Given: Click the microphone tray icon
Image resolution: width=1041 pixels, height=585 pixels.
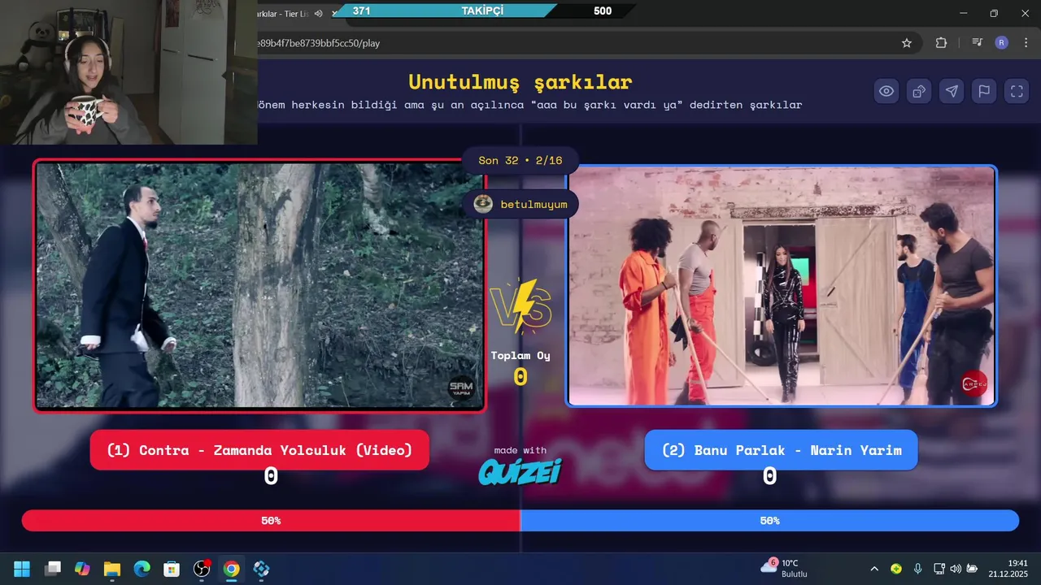Looking at the screenshot, I should 918,569.
